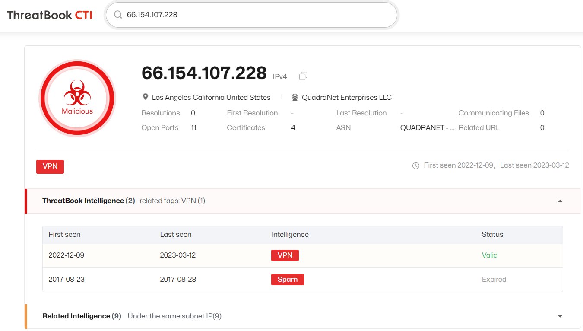This screenshot has width=583, height=331.
Task: Click the copy icon beside the IP address
Action: [x=303, y=75]
